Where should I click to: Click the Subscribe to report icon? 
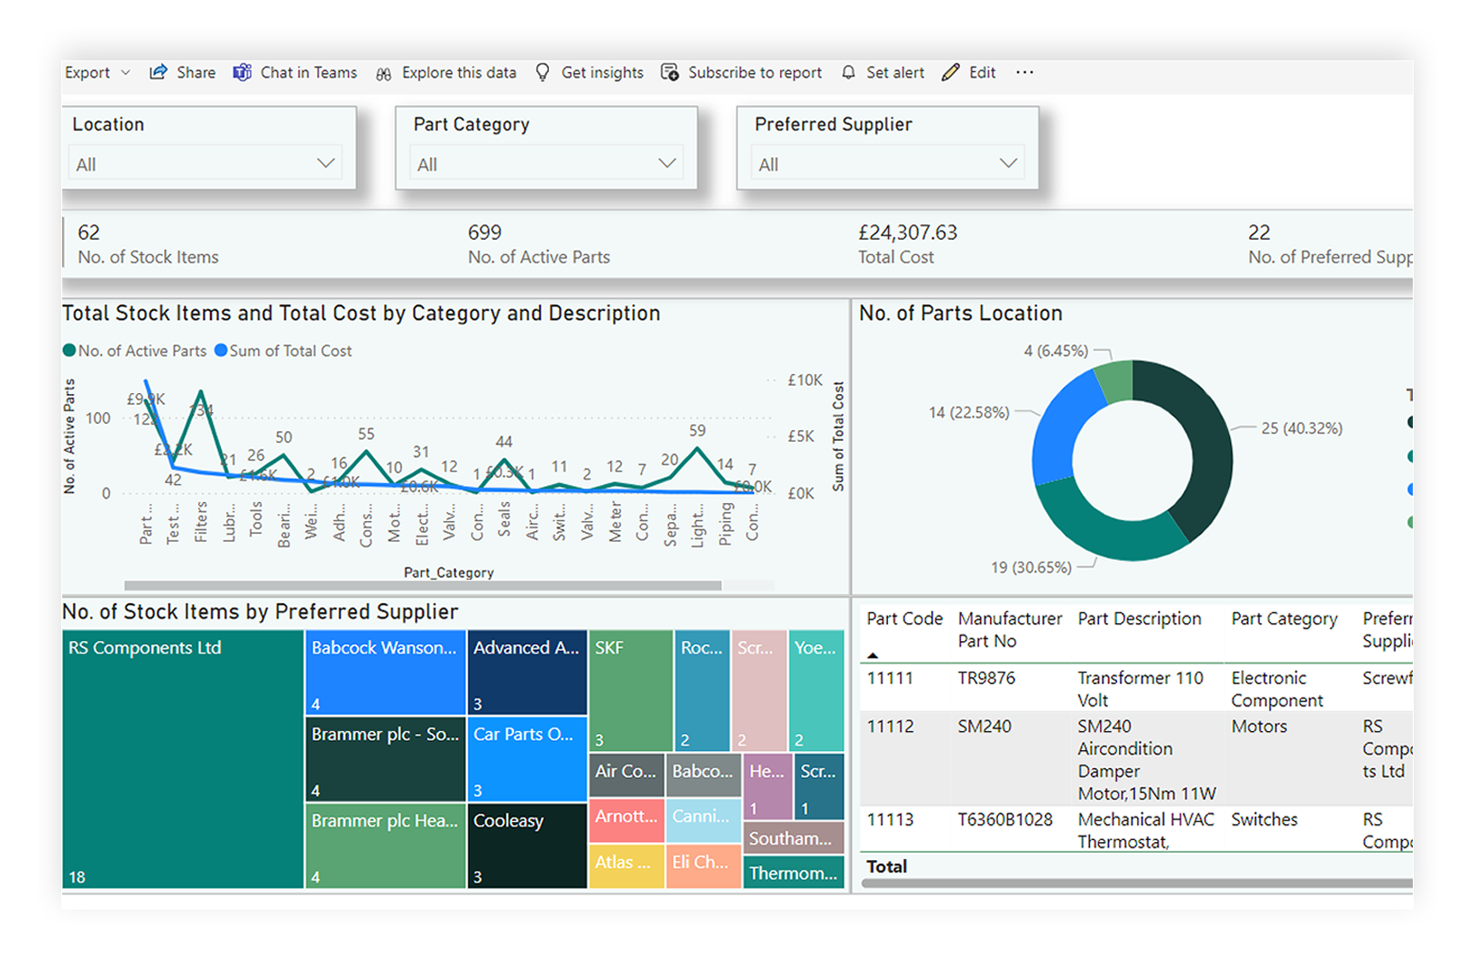coord(669,72)
